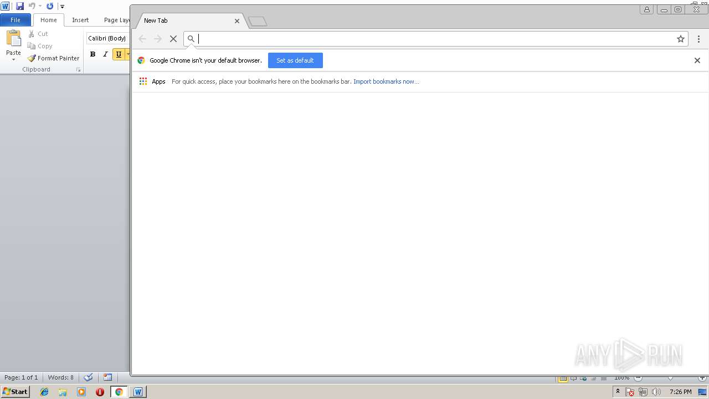Click the 100% zoom level in Word
The width and height of the screenshot is (709, 399).
(621, 378)
